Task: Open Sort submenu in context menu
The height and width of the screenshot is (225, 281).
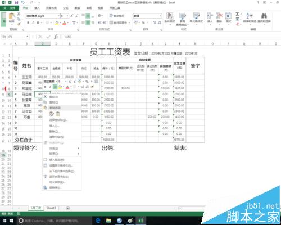Action: pyautogui.click(x=62, y=154)
